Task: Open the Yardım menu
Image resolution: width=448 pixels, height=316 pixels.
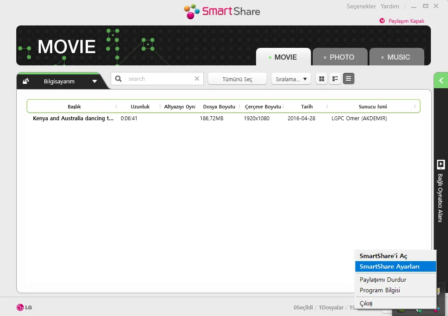Action: pyautogui.click(x=390, y=6)
